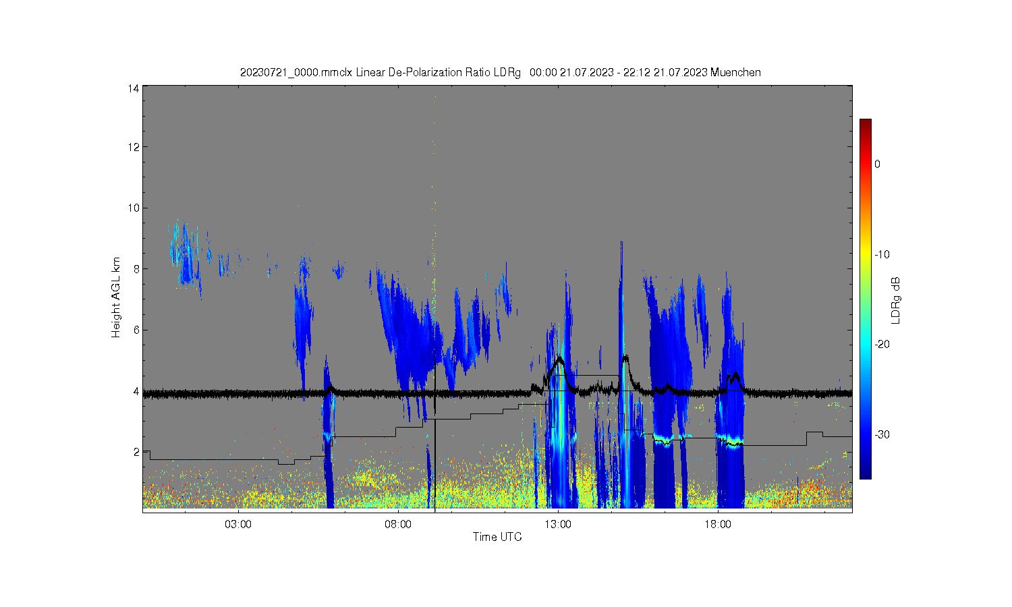Click the dark blue bottom of colorbar
The width and height of the screenshot is (1012, 607).
865,474
